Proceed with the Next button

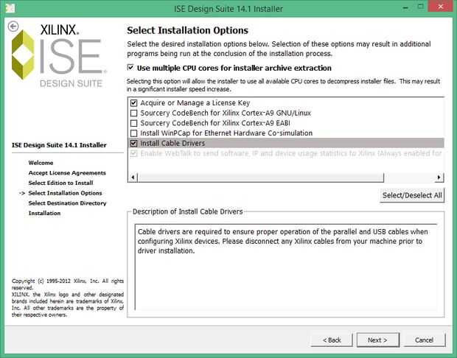(377, 340)
